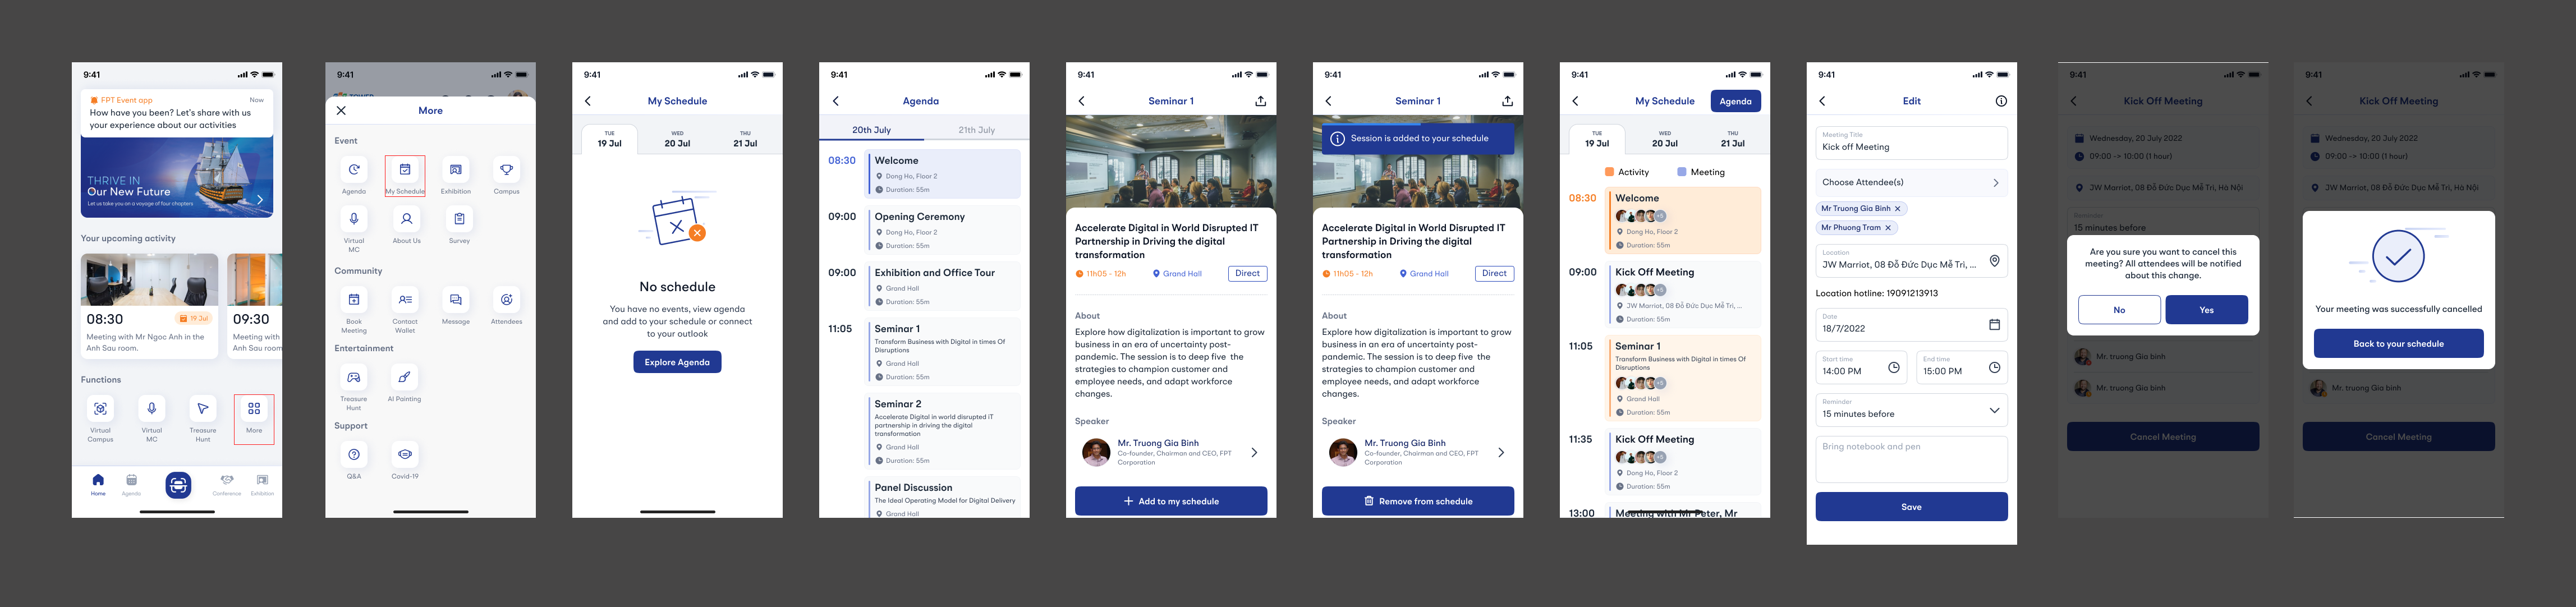Click the info icon on Edit screen
This screenshot has width=2576, height=607.
click(x=2000, y=101)
